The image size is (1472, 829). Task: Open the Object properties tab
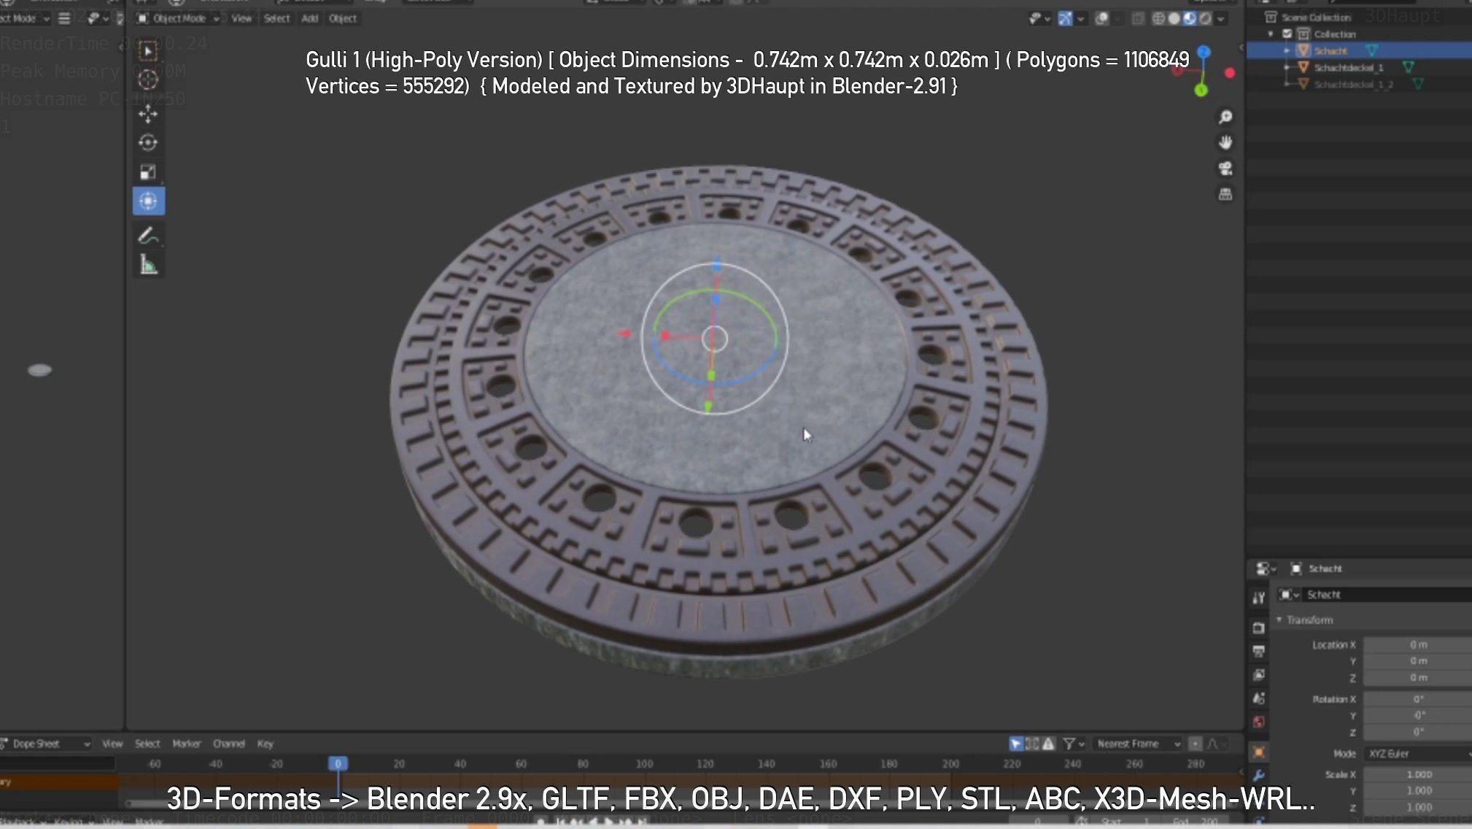1259,752
